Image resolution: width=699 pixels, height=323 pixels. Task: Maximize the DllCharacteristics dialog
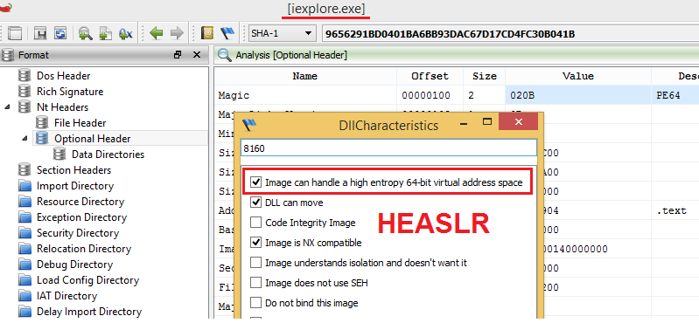(x=487, y=122)
